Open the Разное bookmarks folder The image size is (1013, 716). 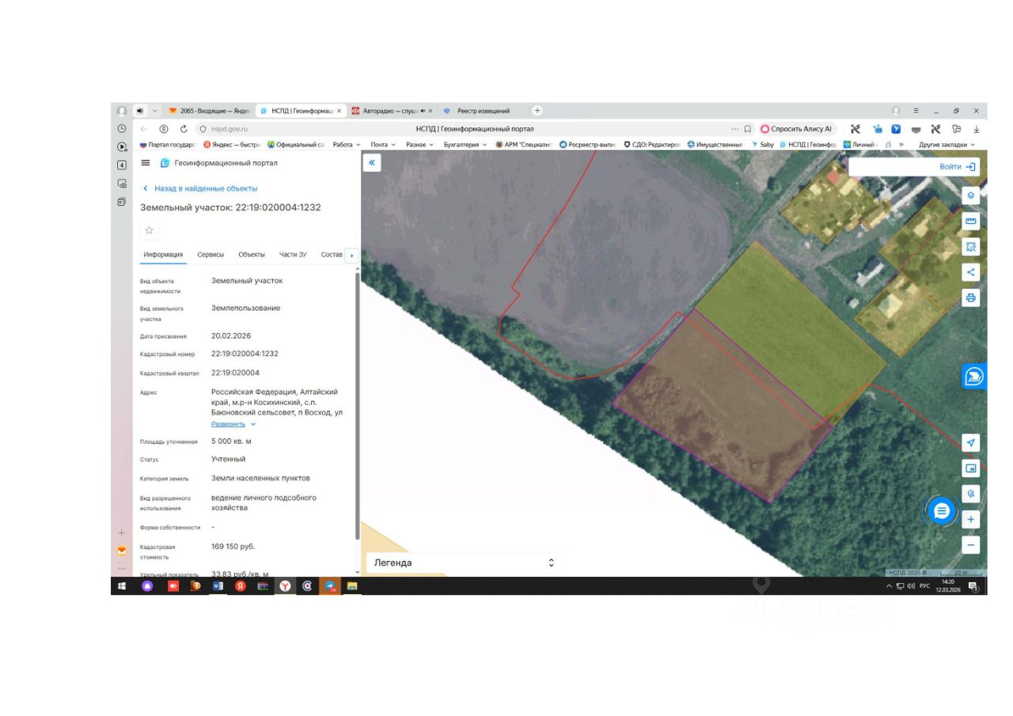(x=419, y=145)
